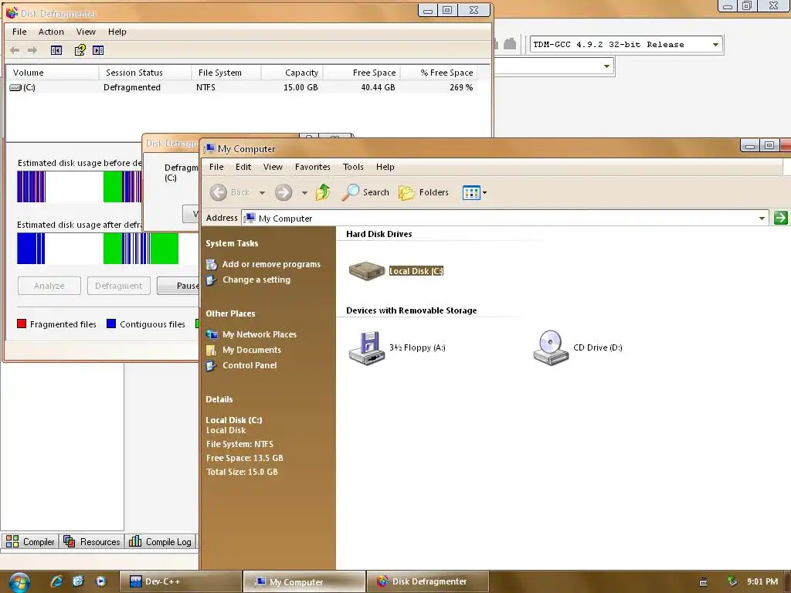Switch to Disk Defragmenter taskbar button
Viewport: 791px width, 593px height.
click(427, 581)
